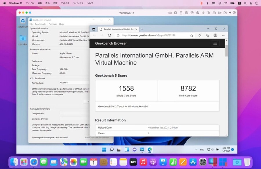This screenshot has width=261, height=169.
Task: Open Task View on taskbar
Action: (x=119, y=150)
